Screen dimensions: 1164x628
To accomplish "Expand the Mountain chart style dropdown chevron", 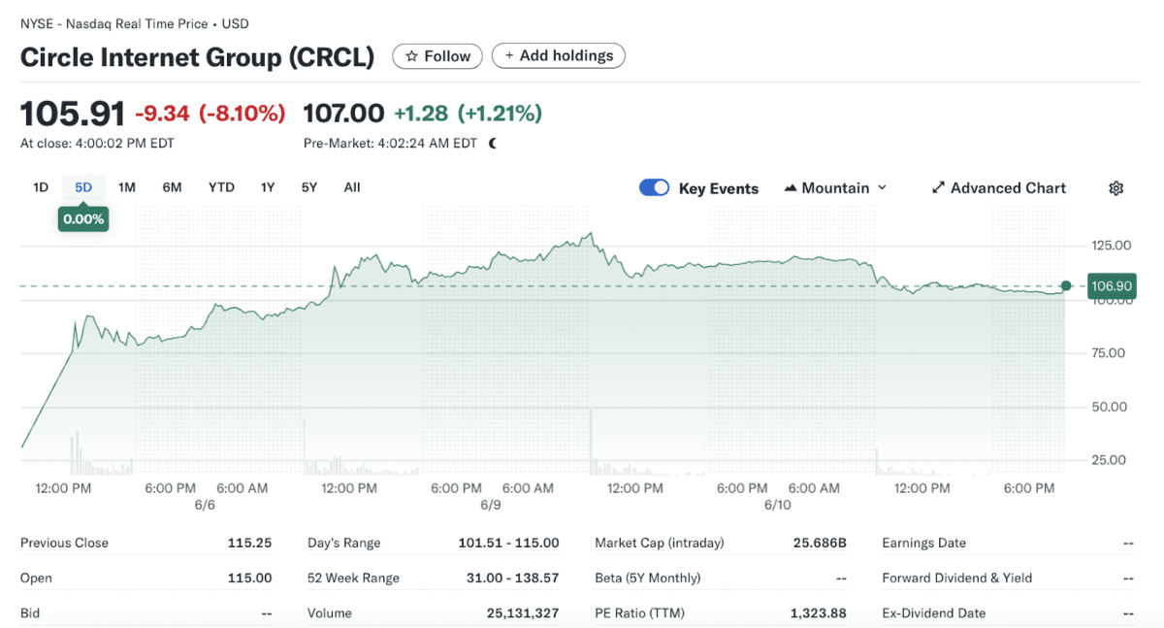I will (x=882, y=188).
